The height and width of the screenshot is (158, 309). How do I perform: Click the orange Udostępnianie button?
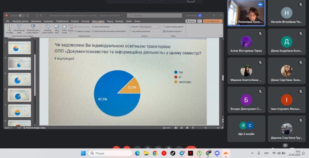coord(213,21)
